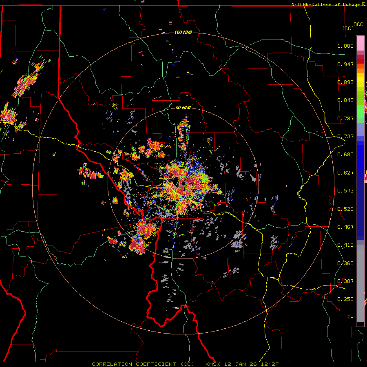Select the 0.307 legend value

coord(345,281)
